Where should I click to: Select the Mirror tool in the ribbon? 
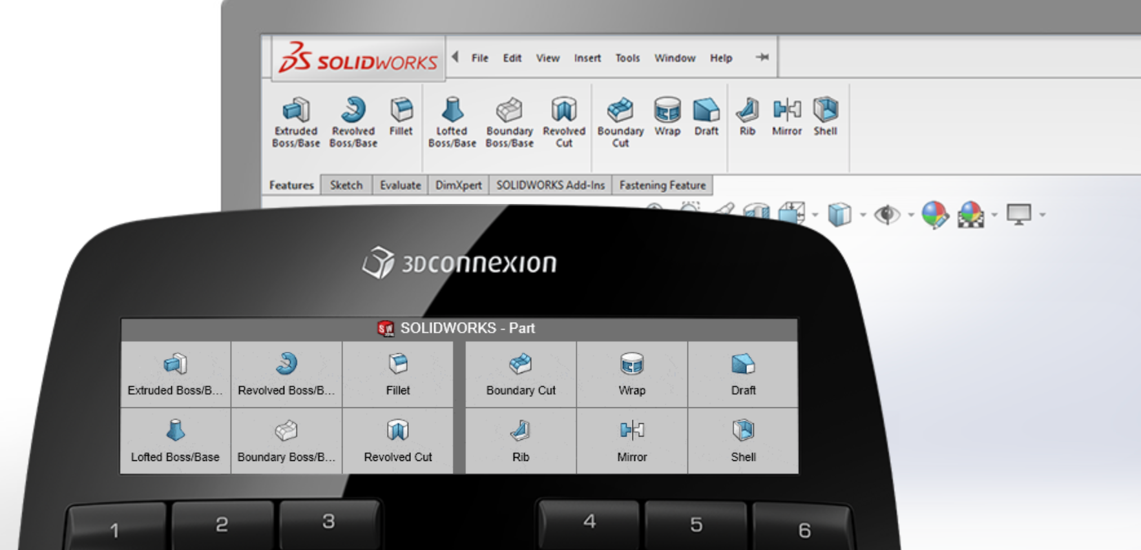[787, 117]
